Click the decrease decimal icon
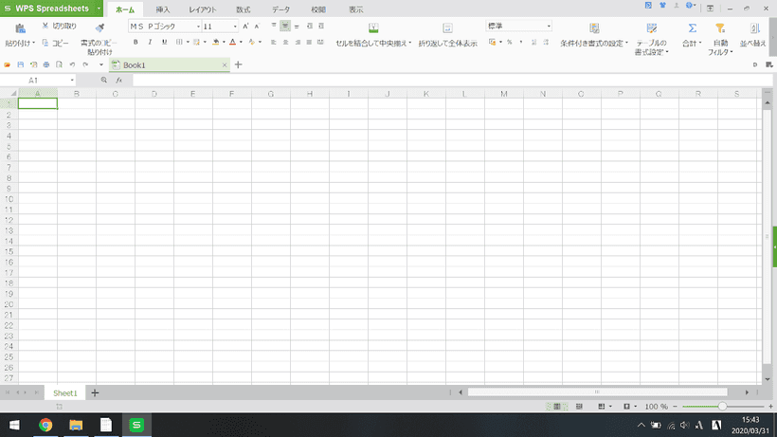 click(546, 42)
